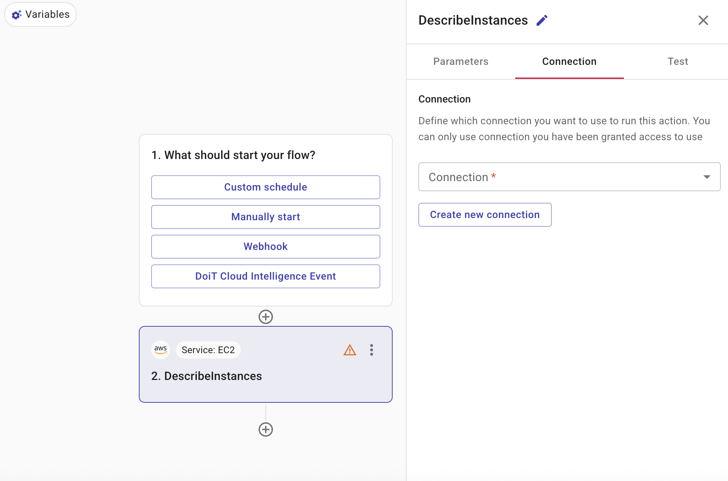The height and width of the screenshot is (481, 728).
Task: Add a step between the trigger and DescribeInstances
Action: pyautogui.click(x=266, y=317)
